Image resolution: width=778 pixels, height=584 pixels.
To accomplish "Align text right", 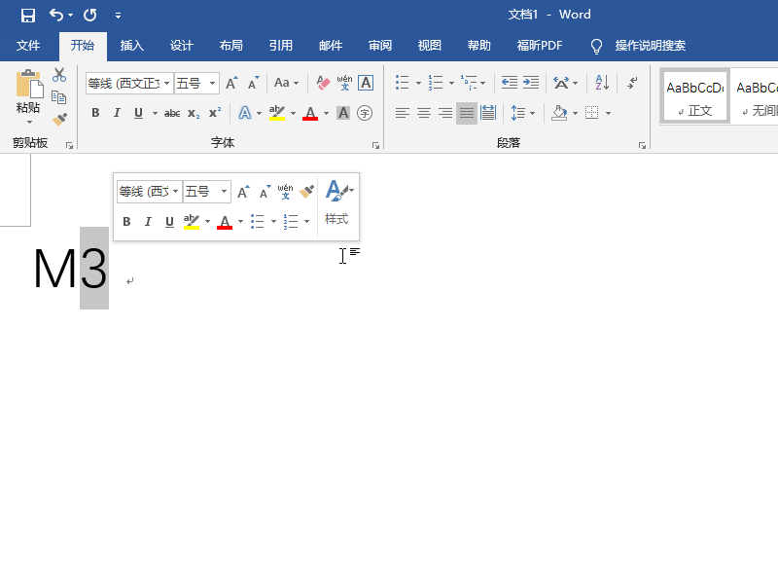I will (x=445, y=113).
